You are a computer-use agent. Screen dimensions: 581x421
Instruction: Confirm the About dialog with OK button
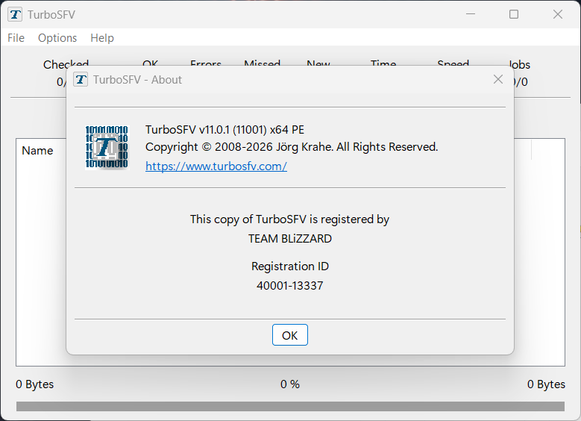point(290,335)
